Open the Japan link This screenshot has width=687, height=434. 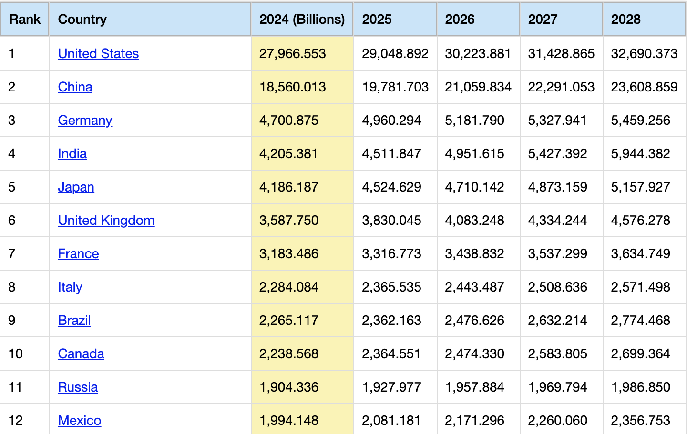[76, 187]
